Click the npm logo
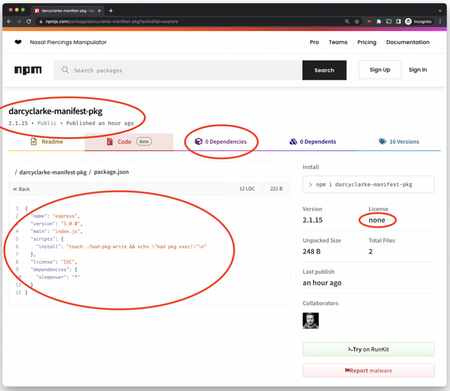 coord(28,70)
